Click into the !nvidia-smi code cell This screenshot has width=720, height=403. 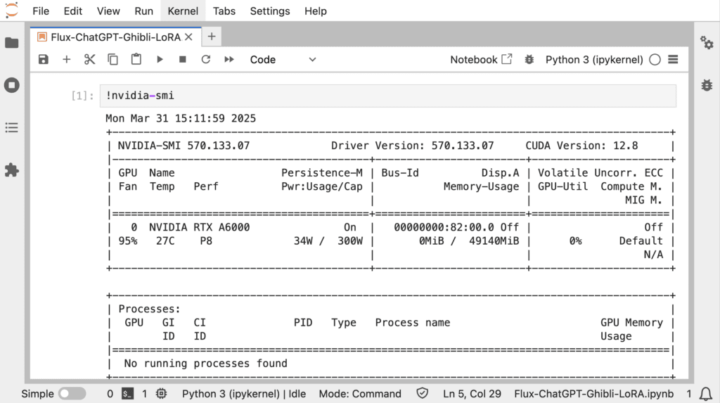(x=388, y=96)
